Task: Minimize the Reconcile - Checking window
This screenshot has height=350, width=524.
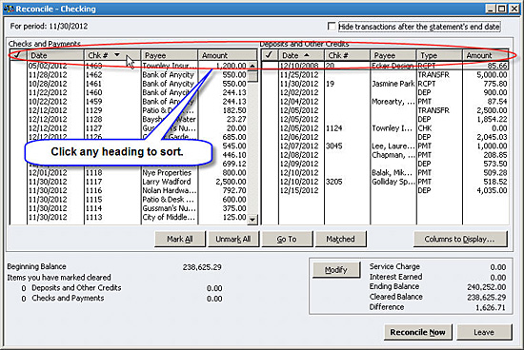Action: tap(491, 9)
